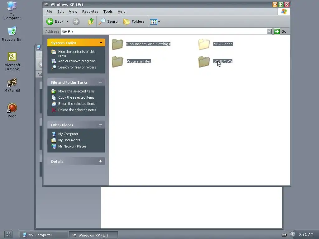Click the Windows flag logo in menu bar

pos(284,12)
